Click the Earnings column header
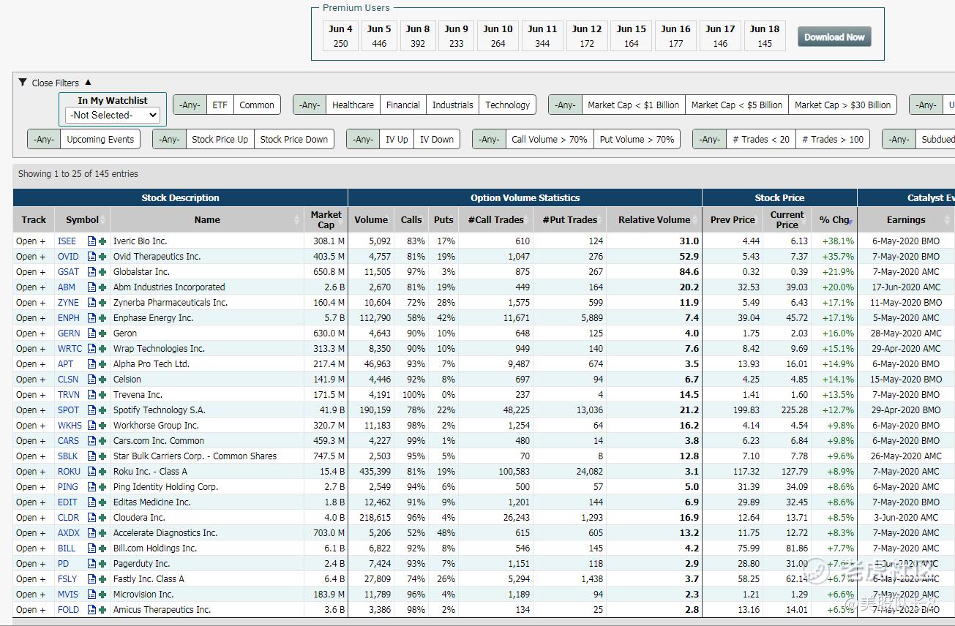The height and width of the screenshot is (626, 955). [x=906, y=219]
